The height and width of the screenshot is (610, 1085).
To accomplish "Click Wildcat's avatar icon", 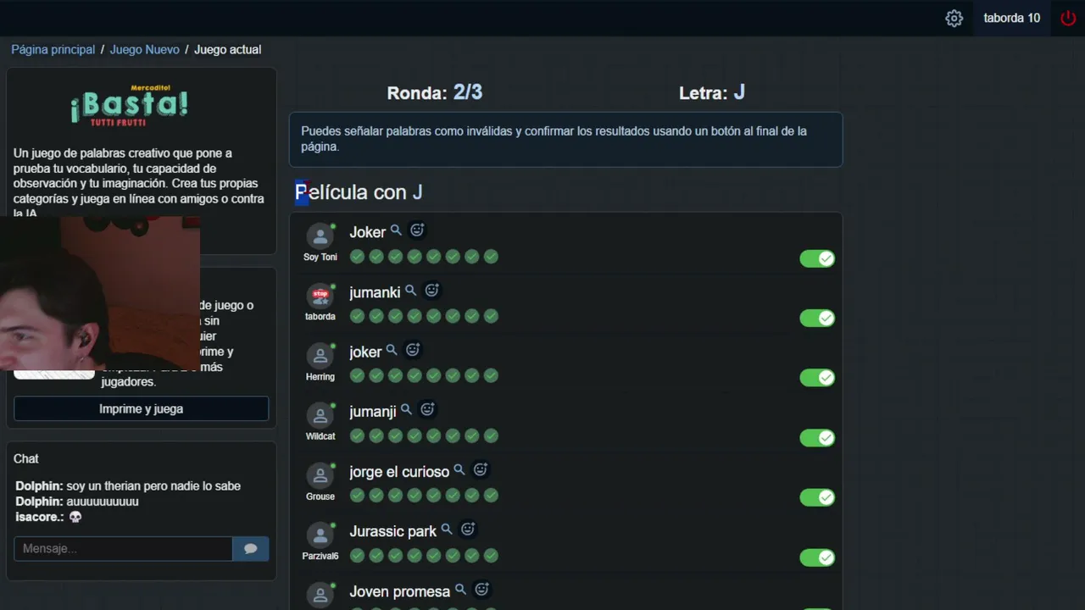I will tap(320, 416).
